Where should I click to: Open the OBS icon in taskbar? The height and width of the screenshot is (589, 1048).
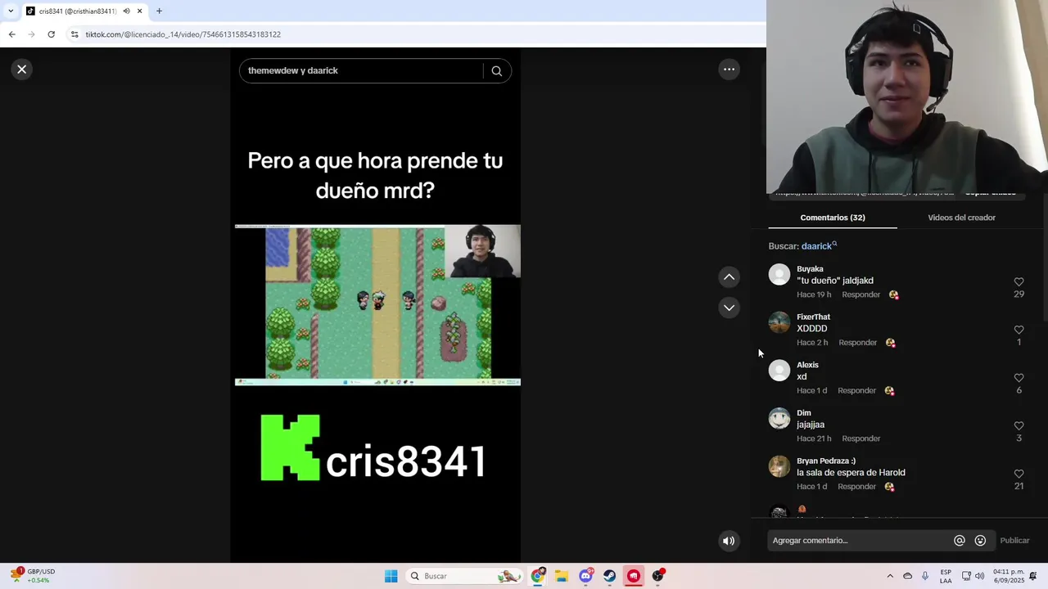657,576
